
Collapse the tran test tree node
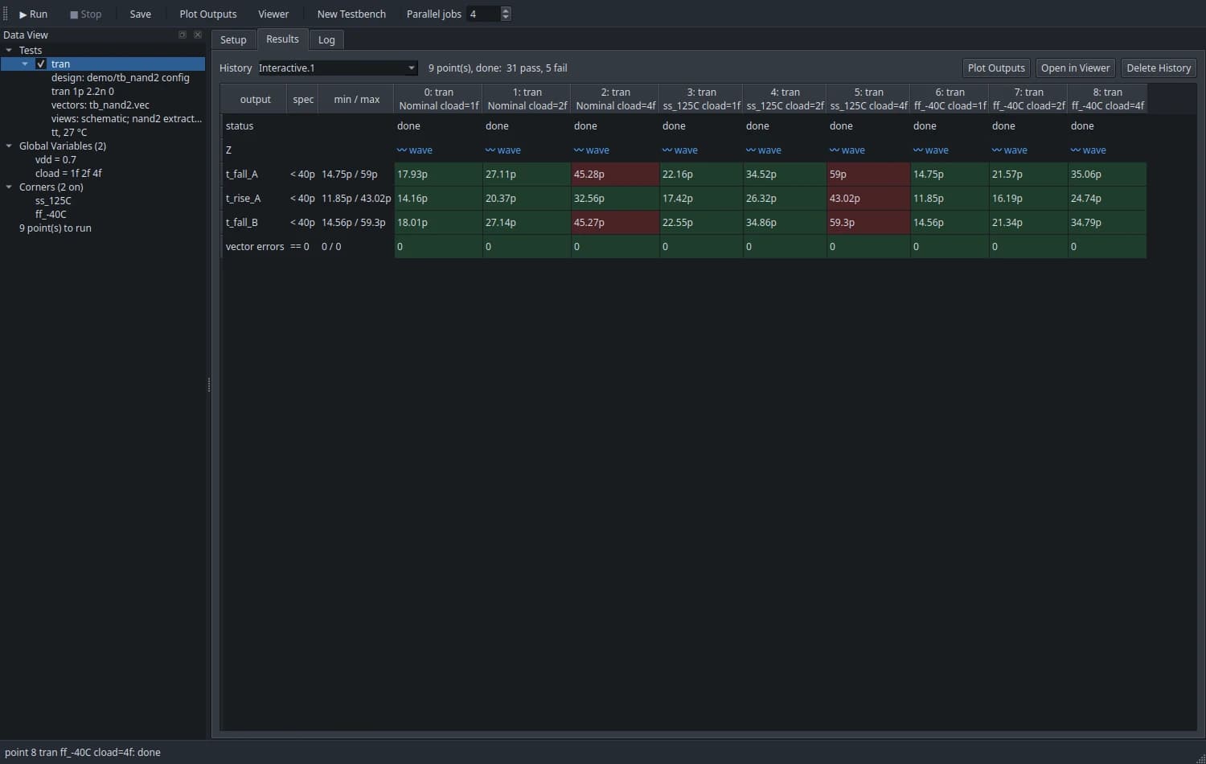pyautogui.click(x=25, y=64)
